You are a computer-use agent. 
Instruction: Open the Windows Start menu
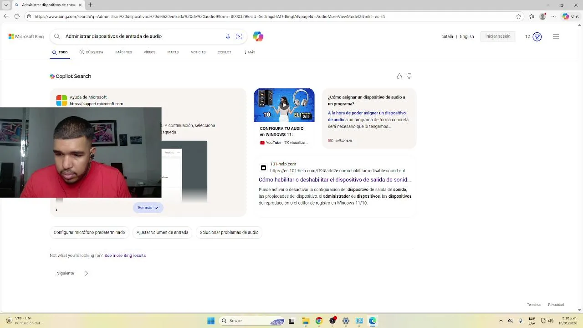[211, 321]
